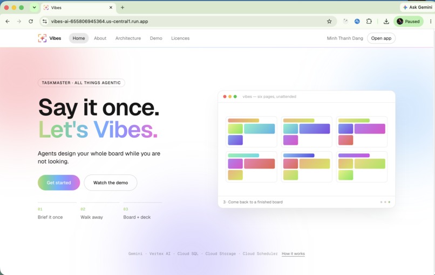435x275 pixels.
Task: Open Chrome three-dot menu
Action: (431, 22)
